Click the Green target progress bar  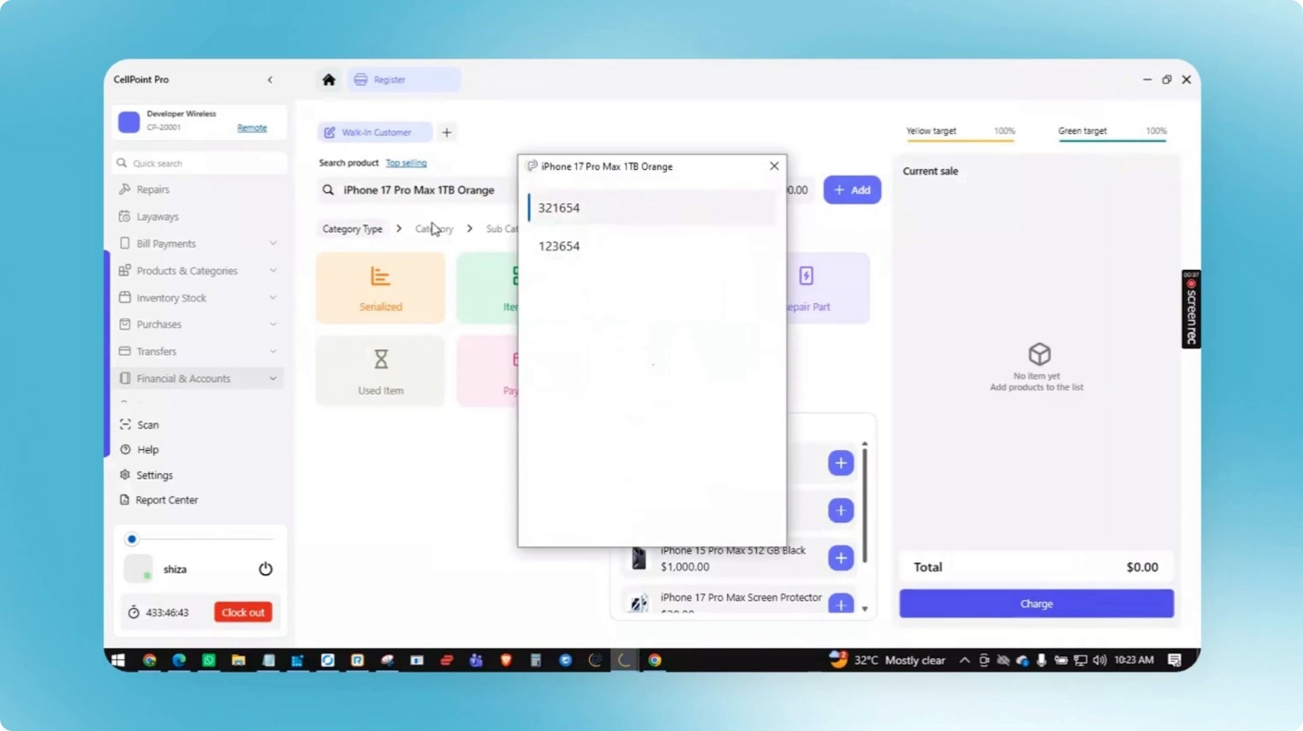(x=1112, y=141)
